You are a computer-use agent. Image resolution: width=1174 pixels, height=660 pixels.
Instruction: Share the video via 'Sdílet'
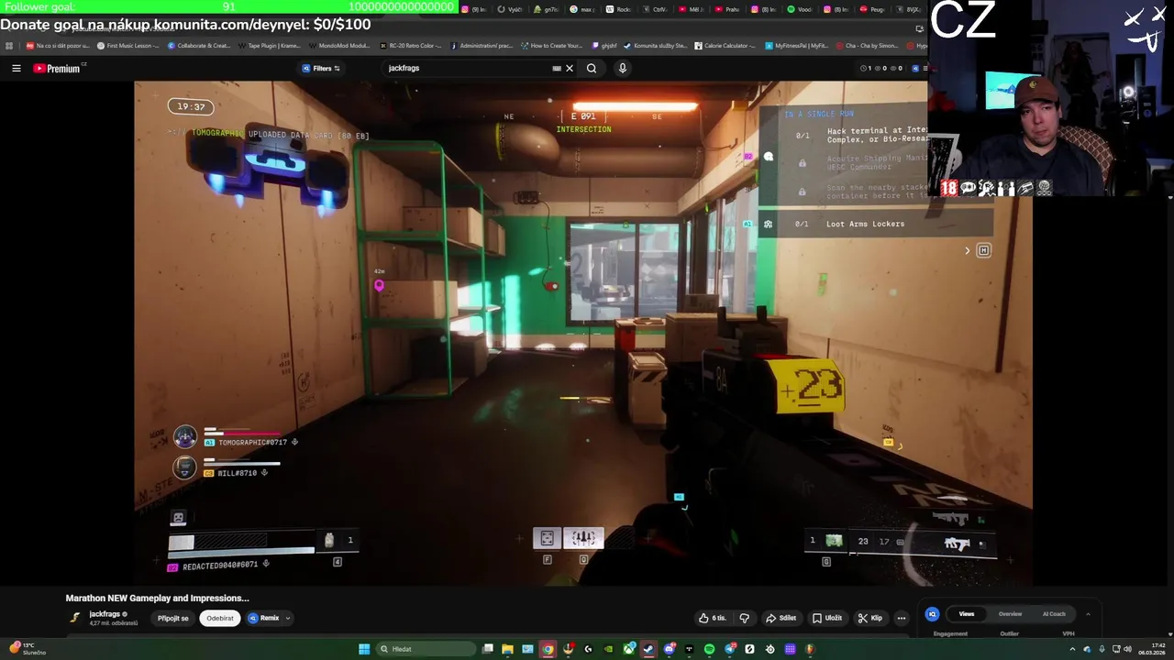tap(781, 618)
